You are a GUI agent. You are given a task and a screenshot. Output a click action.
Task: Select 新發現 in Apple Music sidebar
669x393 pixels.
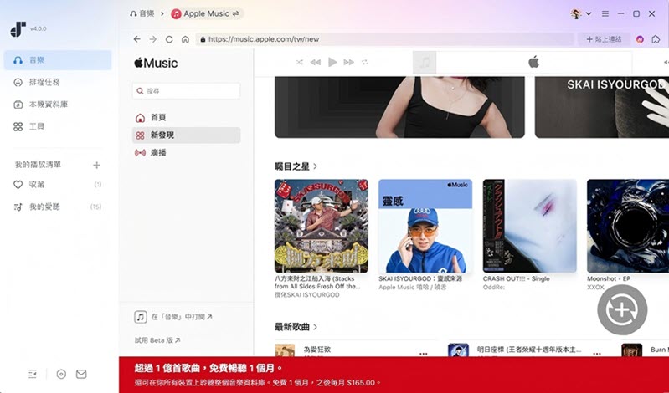click(187, 135)
